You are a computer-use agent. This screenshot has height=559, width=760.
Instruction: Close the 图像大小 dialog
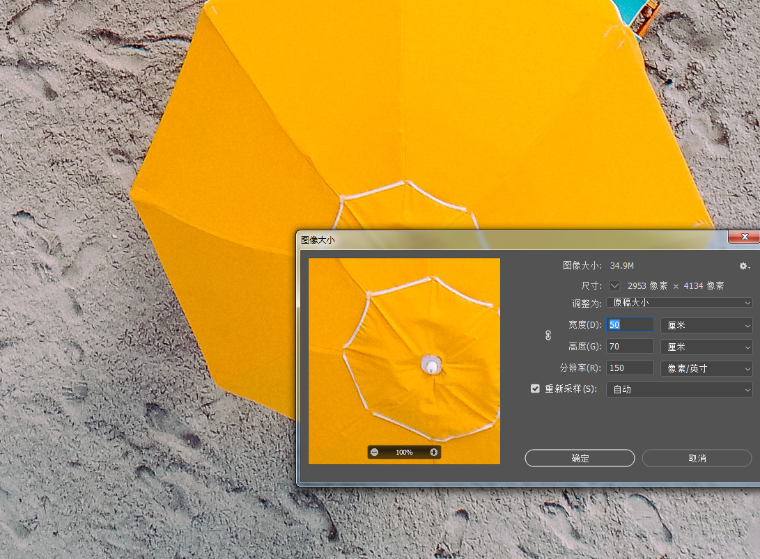tap(745, 237)
